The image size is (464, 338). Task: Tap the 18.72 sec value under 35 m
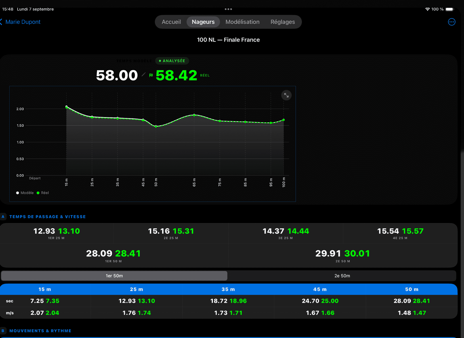coord(219,301)
